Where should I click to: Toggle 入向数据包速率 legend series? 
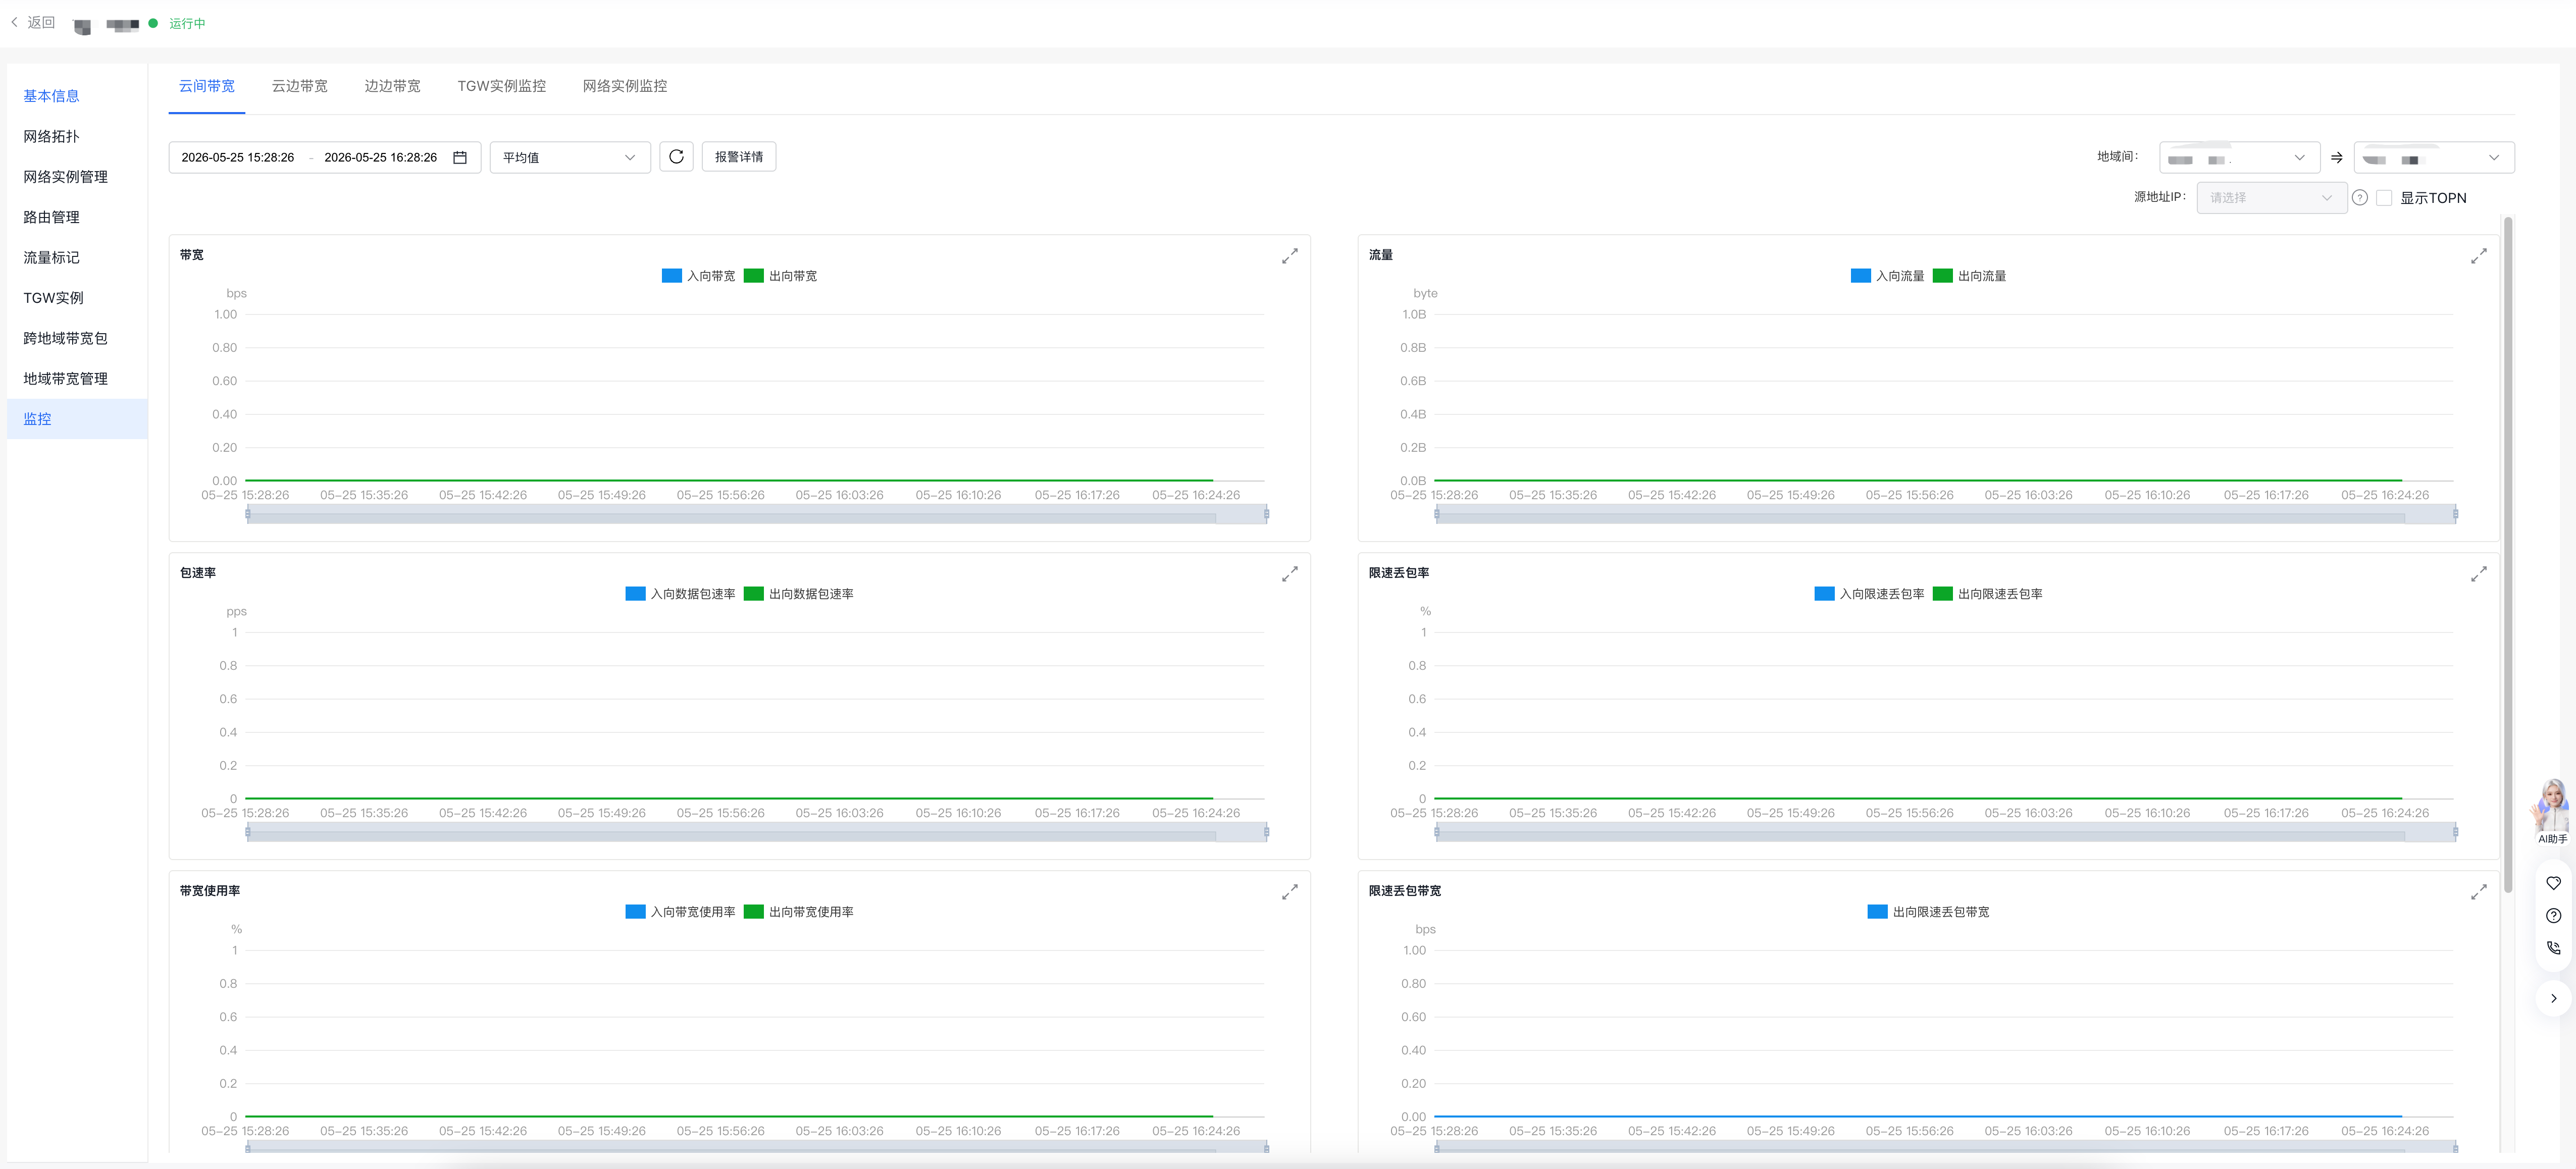click(x=680, y=594)
